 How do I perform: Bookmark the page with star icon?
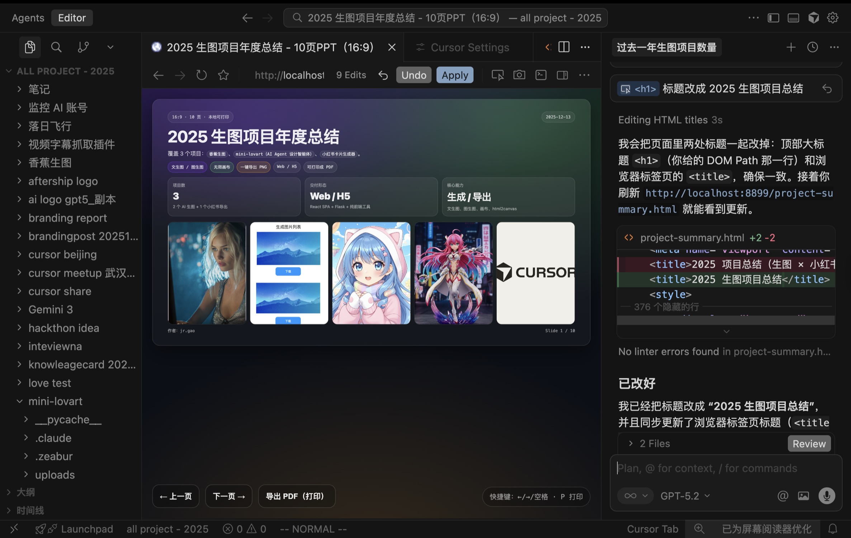(x=223, y=75)
